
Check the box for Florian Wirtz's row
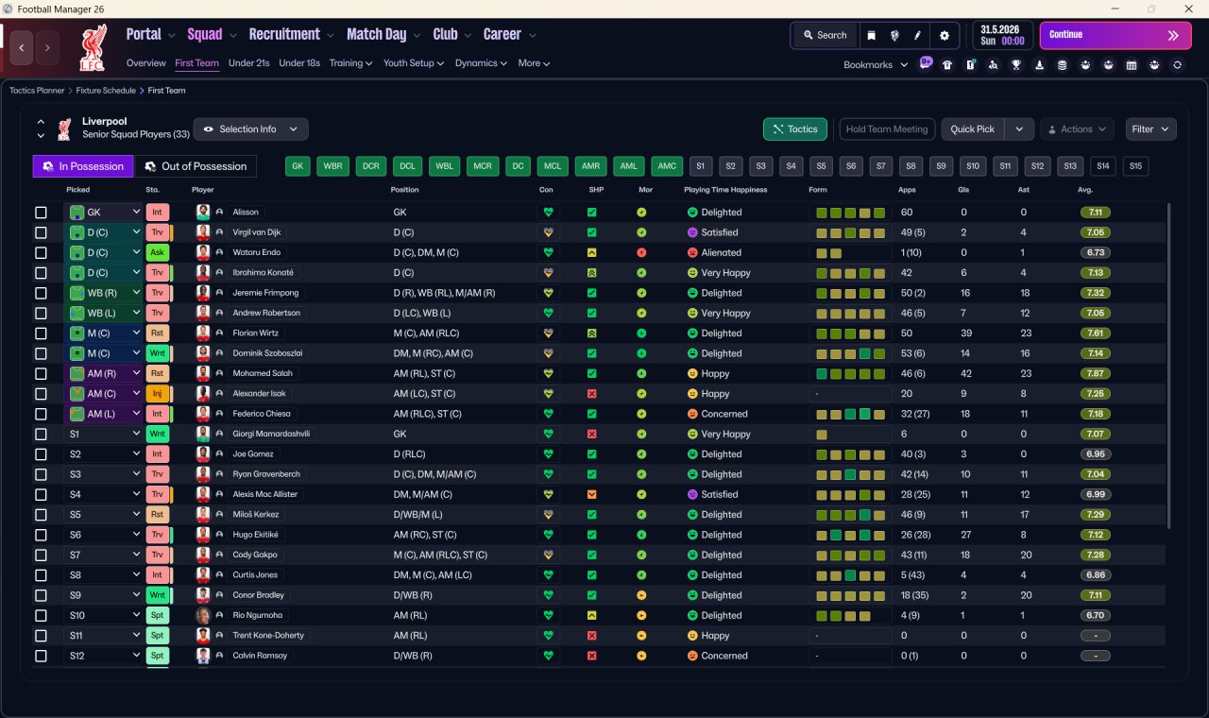tap(41, 333)
